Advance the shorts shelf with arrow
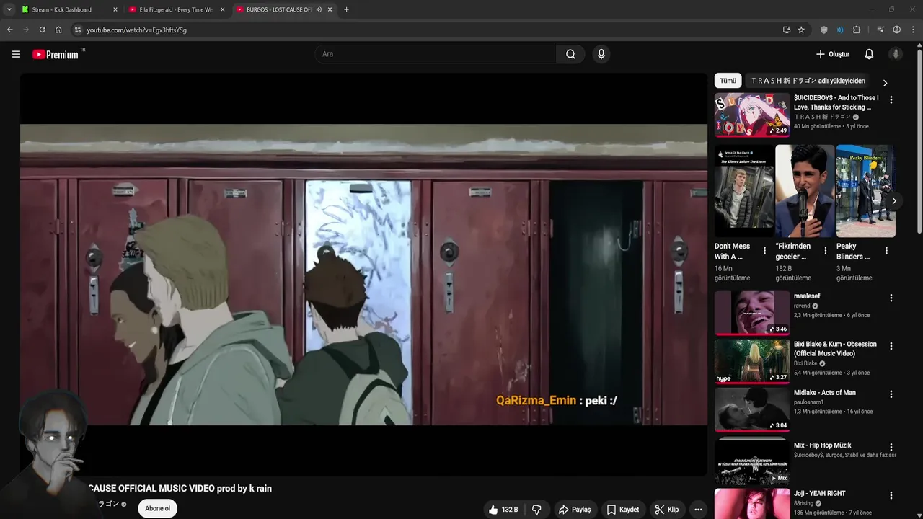 pos(893,201)
